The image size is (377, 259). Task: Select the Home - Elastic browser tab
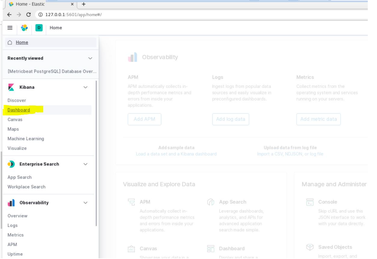point(41,4)
